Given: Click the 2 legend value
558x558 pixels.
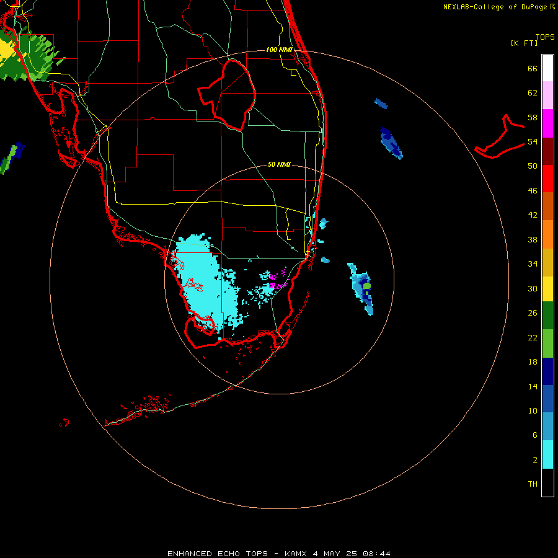Looking at the screenshot, I should point(535,460).
